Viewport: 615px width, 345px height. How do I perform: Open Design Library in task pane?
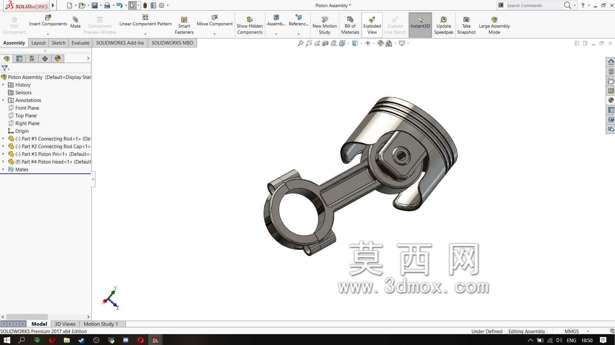coord(611,72)
